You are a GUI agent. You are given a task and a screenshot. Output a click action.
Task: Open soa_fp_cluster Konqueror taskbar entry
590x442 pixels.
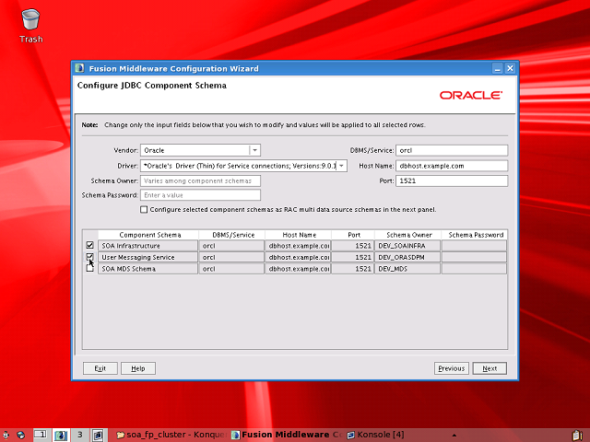[171, 435]
